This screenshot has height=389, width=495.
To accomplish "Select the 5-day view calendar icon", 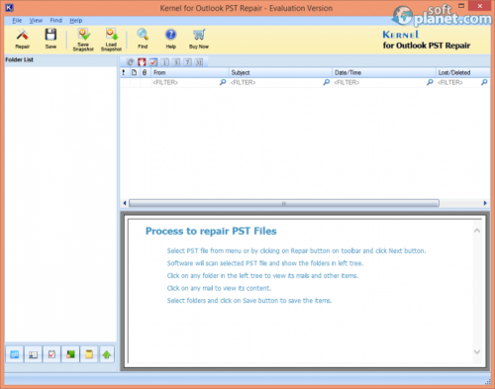I will (176, 62).
